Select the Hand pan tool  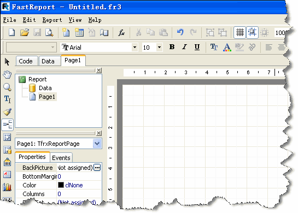click(7, 74)
